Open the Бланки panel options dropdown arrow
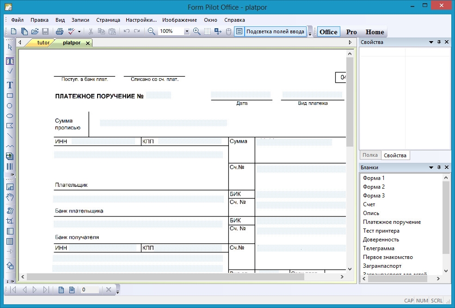Screen dimensions: 455x308 click(x=430, y=167)
